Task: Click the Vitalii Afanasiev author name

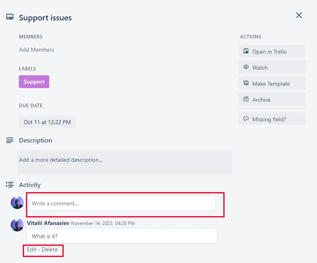Action: pyautogui.click(x=48, y=223)
